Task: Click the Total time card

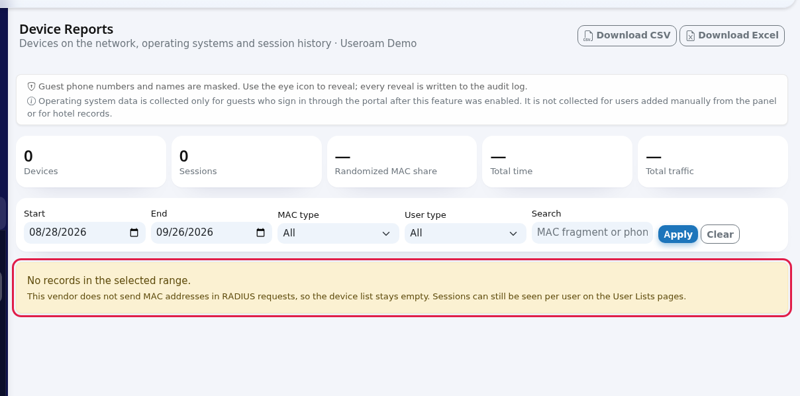Action: point(558,162)
